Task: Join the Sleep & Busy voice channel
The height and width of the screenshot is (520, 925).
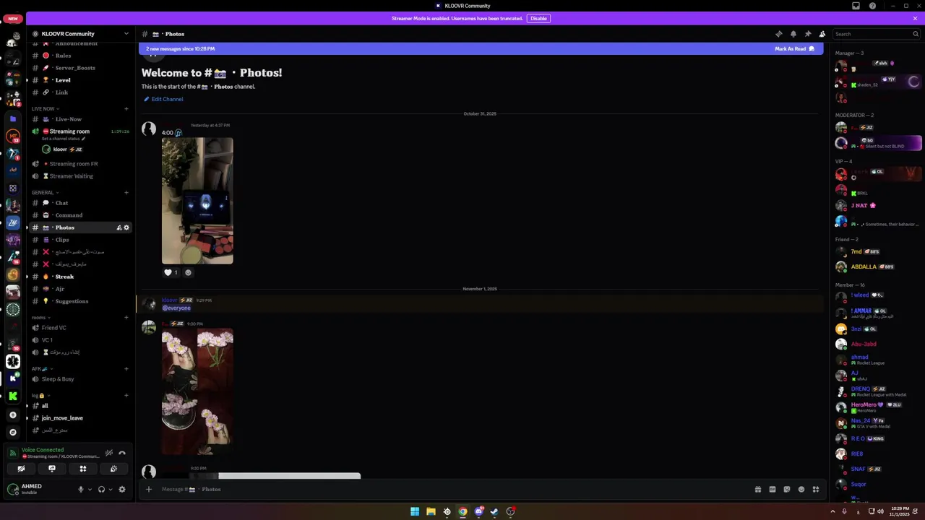Action: [81, 379]
